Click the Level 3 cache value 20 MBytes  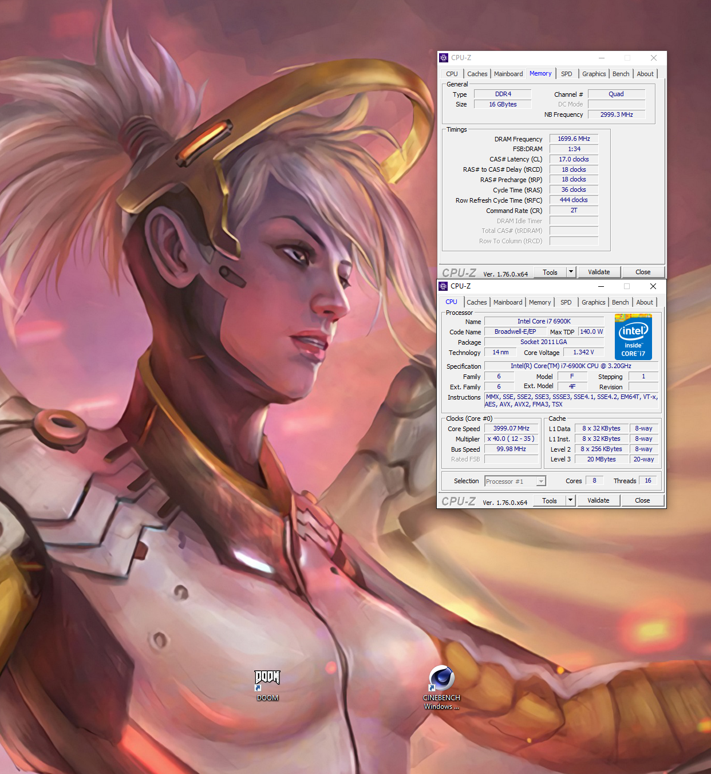click(602, 459)
